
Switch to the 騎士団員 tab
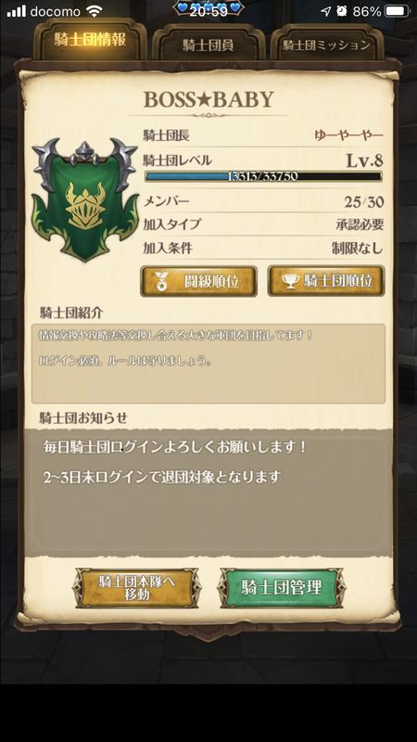coord(208,45)
